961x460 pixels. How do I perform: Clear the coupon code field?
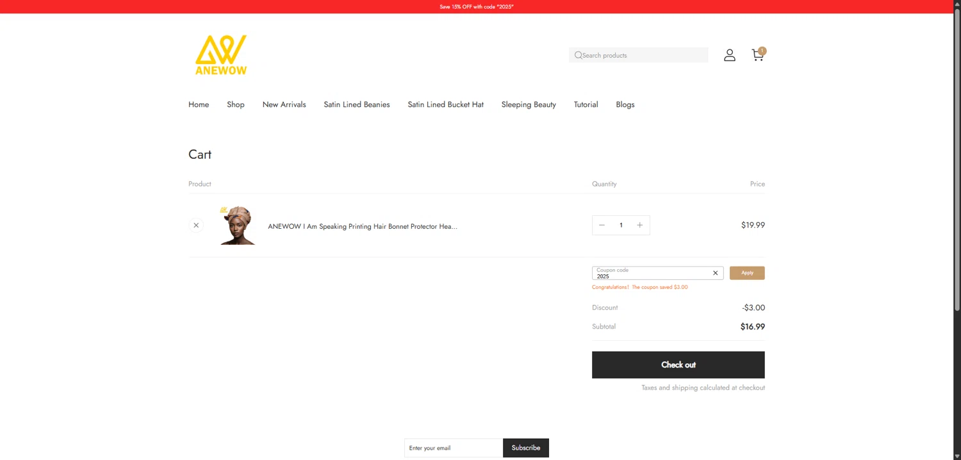click(716, 273)
